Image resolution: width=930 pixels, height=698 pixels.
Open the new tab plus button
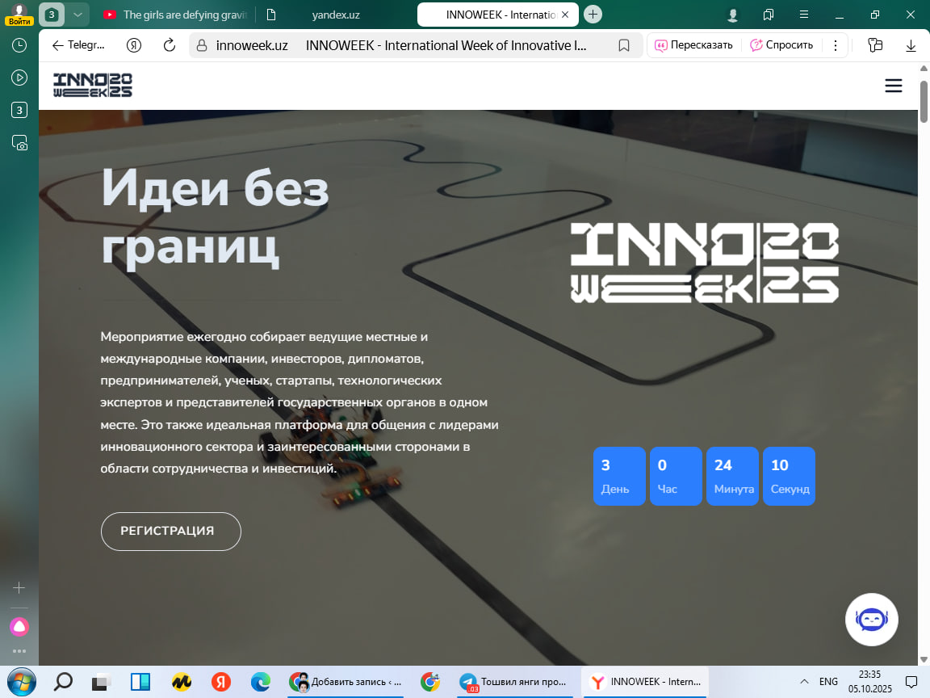click(x=593, y=15)
